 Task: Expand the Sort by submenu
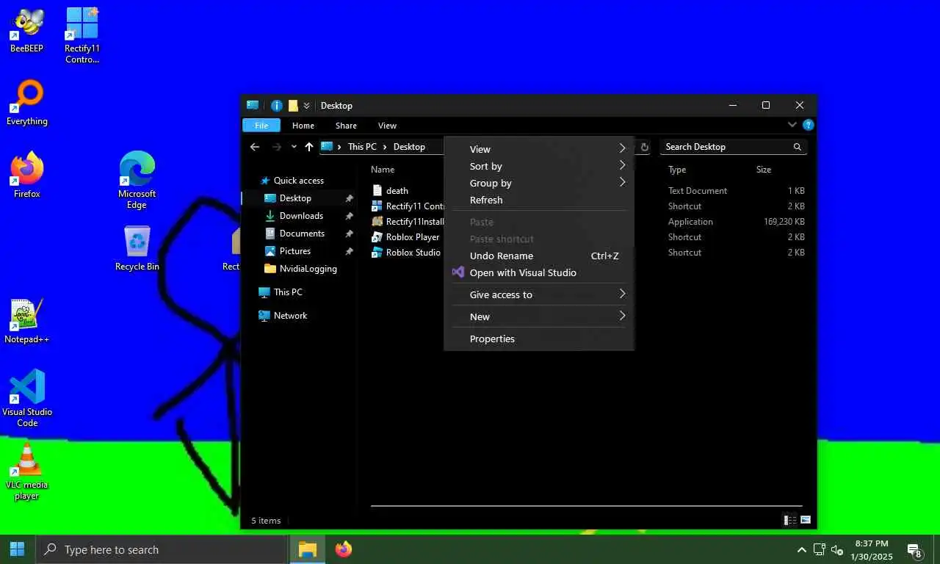(539, 166)
